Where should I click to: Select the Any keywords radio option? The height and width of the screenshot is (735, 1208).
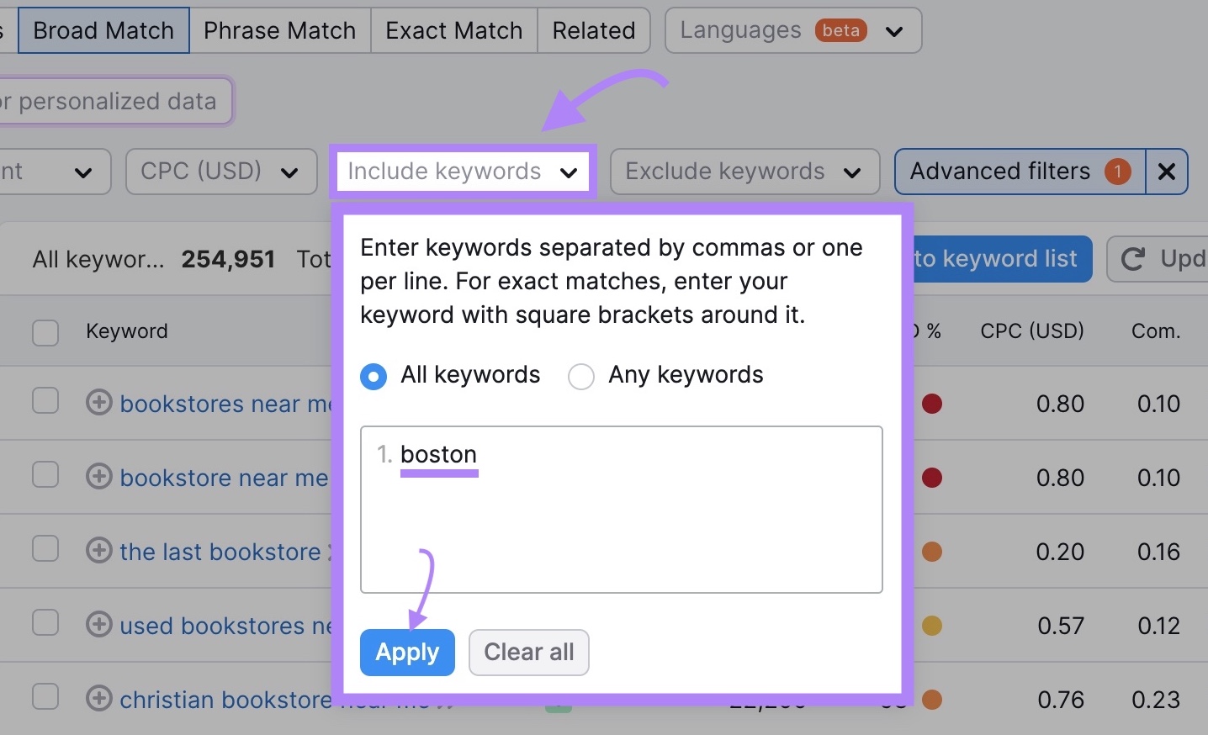click(x=581, y=376)
